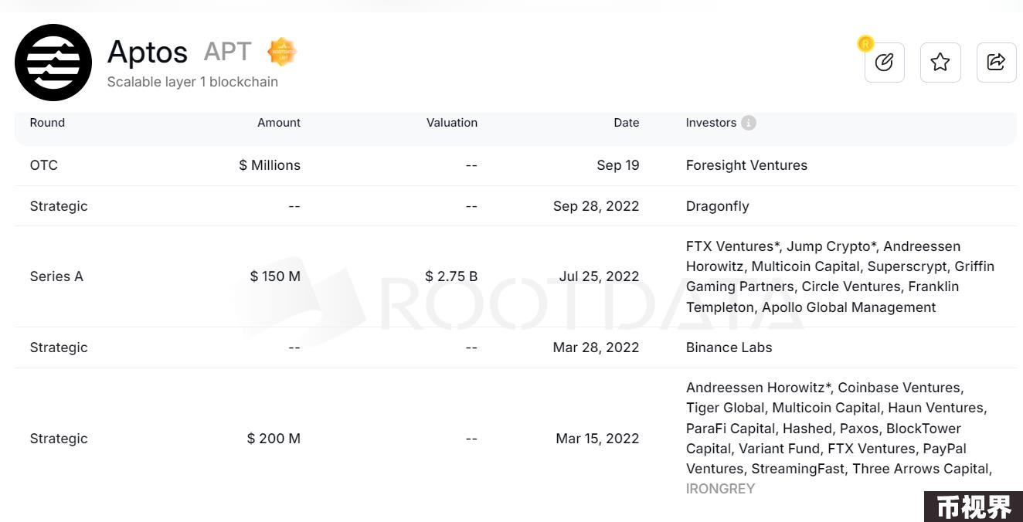
Task: Favorite Aptos with the star icon
Action: pyautogui.click(x=940, y=63)
